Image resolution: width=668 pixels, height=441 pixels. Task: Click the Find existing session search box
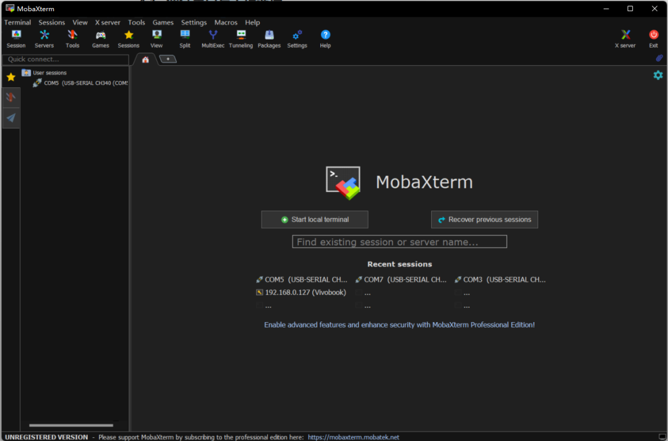click(x=399, y=242)
